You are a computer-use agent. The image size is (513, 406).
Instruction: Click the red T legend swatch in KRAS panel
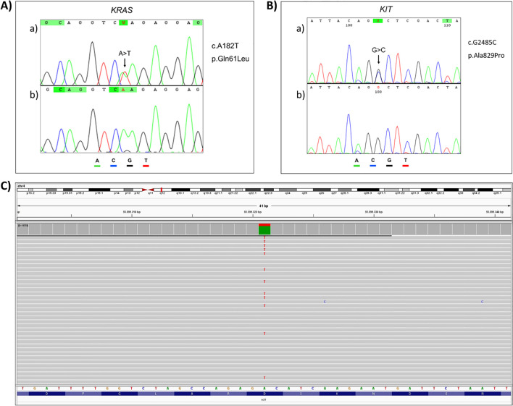tap(146, 166)
